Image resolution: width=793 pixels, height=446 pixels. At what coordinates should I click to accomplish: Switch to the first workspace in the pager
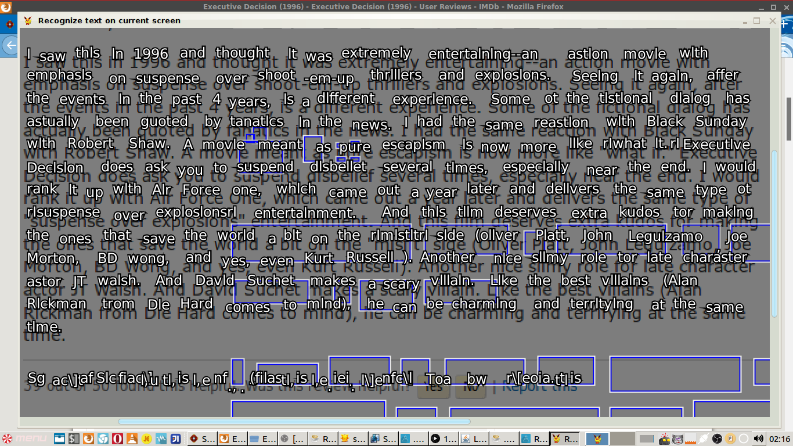(598, 438)
